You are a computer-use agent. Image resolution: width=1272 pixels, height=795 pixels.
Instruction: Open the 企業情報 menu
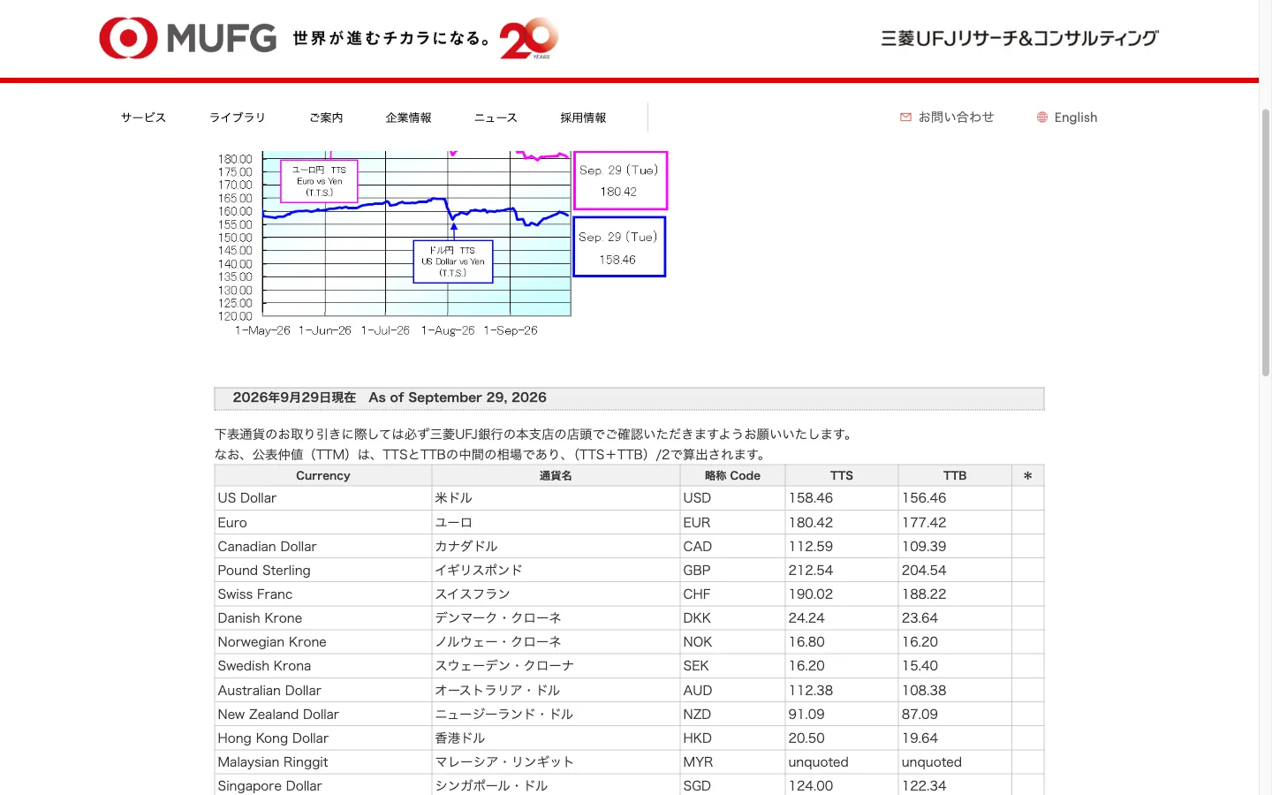(408, 117)
